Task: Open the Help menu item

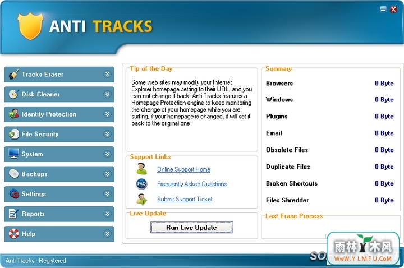Action: coord(59,234)
